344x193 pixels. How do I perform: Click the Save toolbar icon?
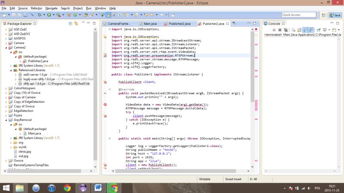tap(14, 15)
